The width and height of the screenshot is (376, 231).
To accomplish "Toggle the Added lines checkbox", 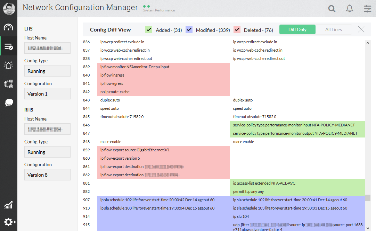I will [149, 30].
